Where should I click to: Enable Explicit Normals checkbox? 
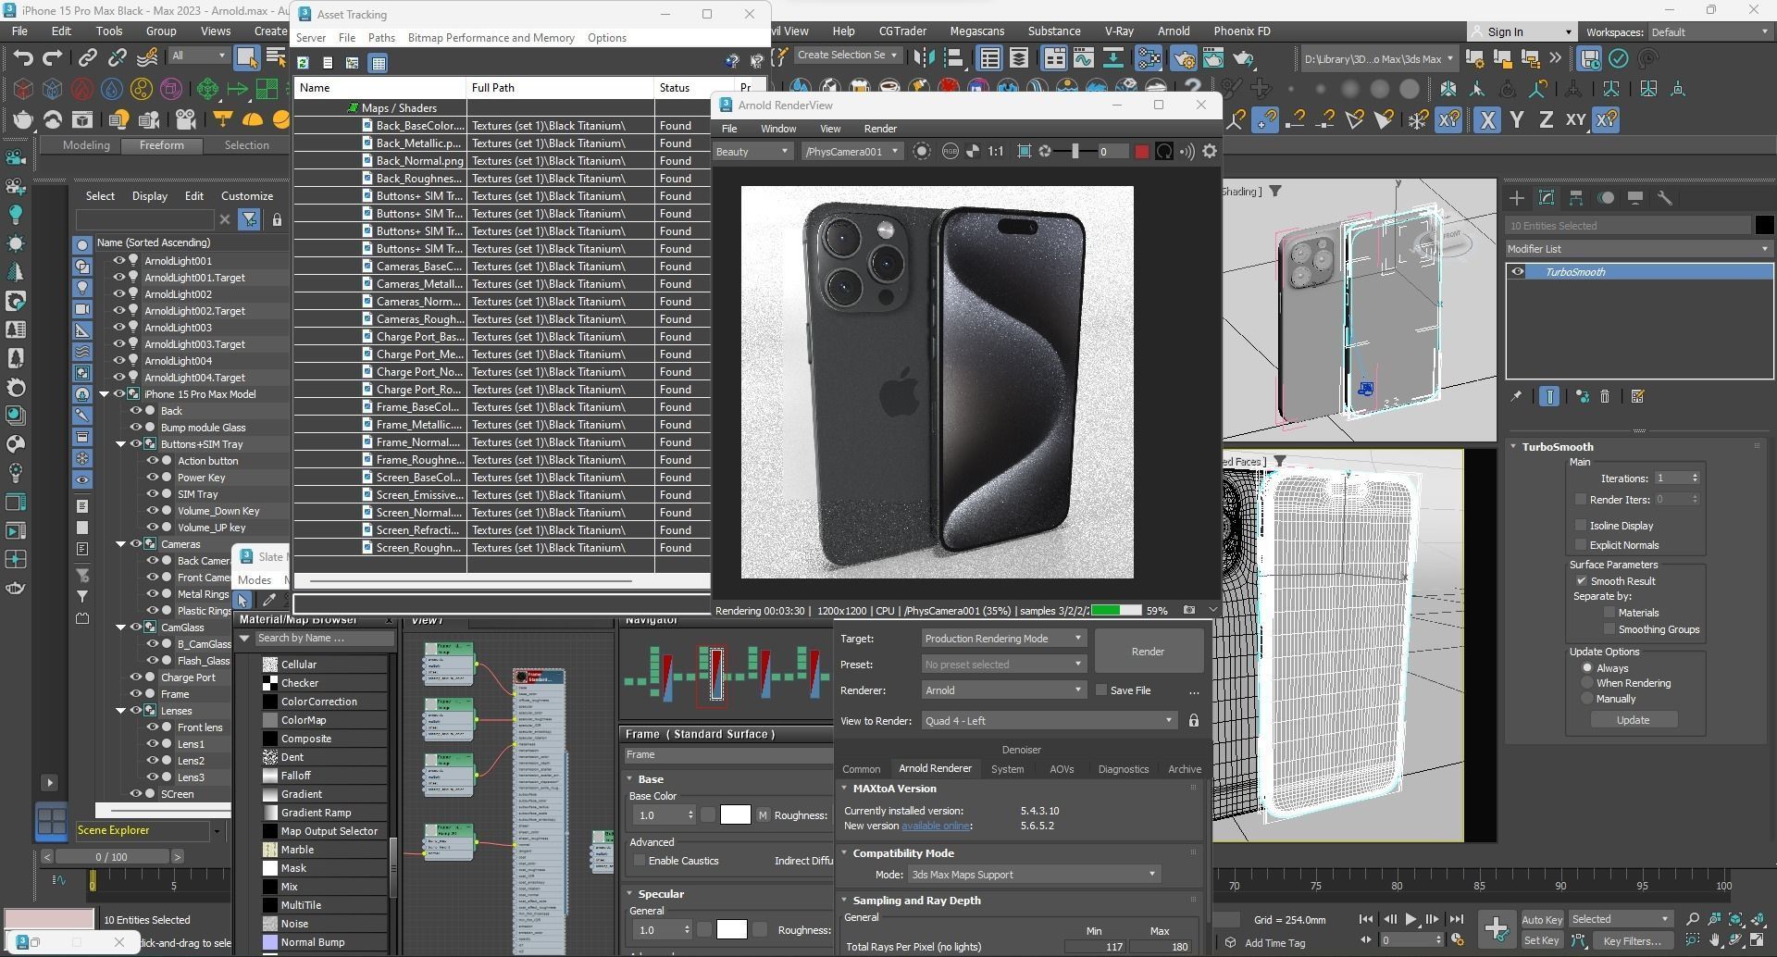click(1581, 545)
